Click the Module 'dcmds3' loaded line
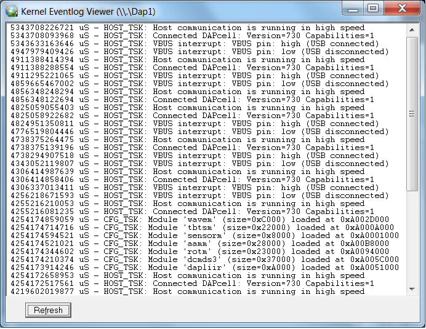This screenshot has width=426, height=329. pyautogui.click(x=204, y=260)
